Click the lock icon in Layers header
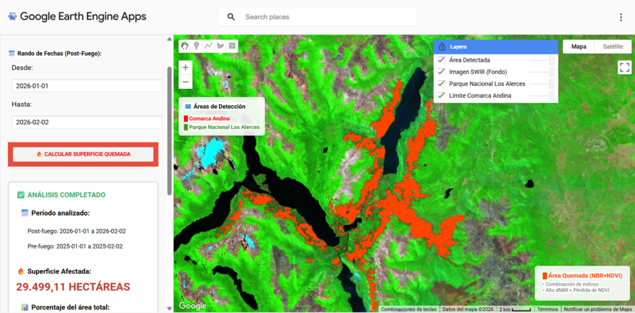The height and width of the screenshot is (313, 635). [442, 47]
